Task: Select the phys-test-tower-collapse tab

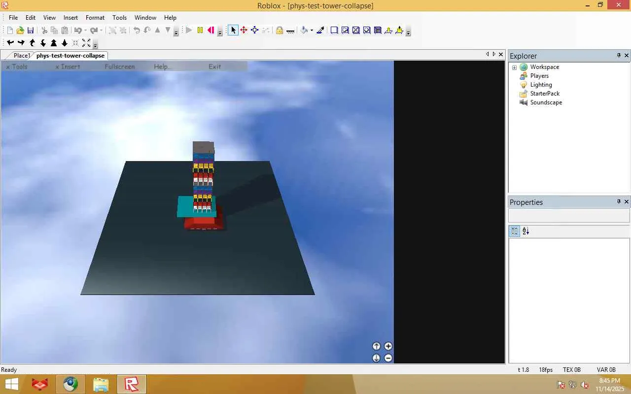Action: pos(70,56)
